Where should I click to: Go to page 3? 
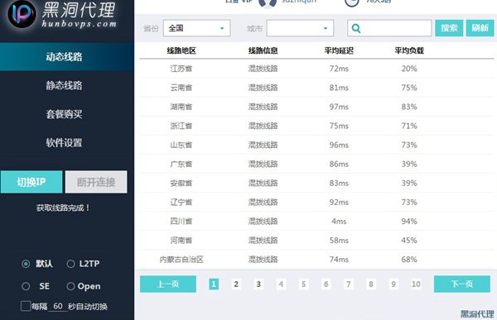[x=258, y=284]
